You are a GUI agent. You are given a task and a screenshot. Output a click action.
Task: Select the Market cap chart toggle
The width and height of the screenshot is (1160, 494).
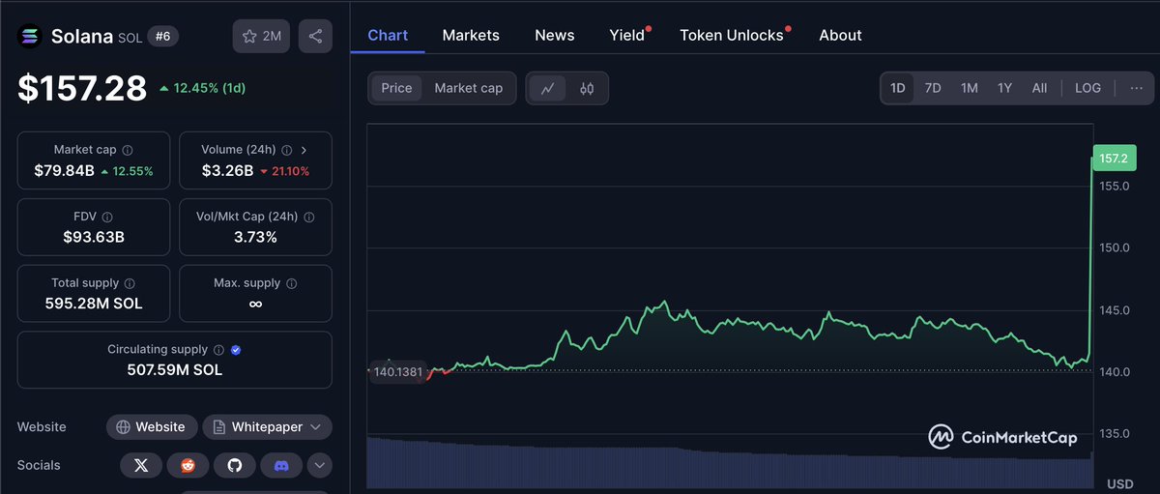click(469, 88)
